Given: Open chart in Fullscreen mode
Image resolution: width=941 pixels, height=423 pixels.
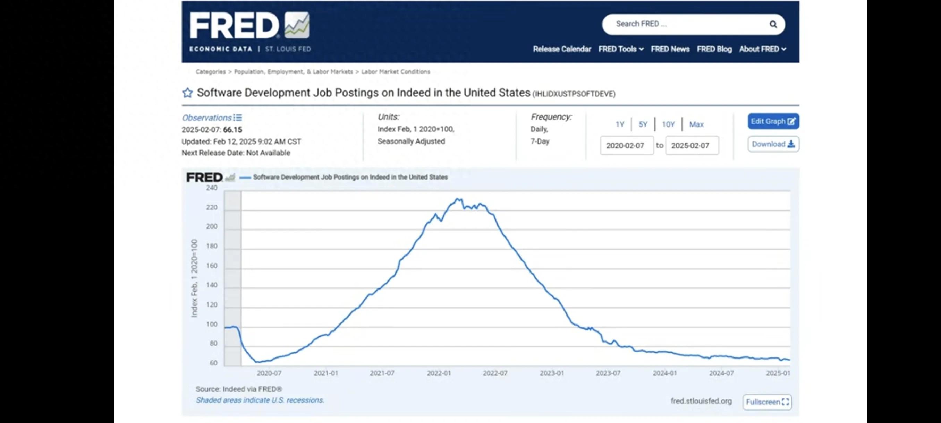Looking at the screenshot, I should click(x=767, y=402).
